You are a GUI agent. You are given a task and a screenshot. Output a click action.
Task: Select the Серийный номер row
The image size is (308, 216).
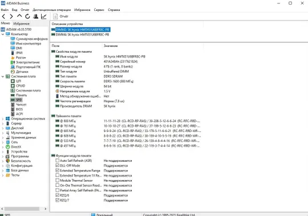point(96,61)
